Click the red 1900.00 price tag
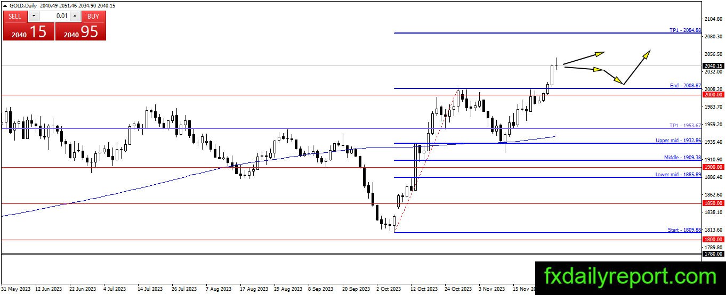 713,167
